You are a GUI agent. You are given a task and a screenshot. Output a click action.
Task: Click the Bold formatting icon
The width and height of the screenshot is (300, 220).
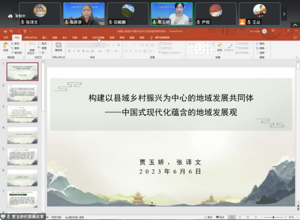tap(69, 51)
